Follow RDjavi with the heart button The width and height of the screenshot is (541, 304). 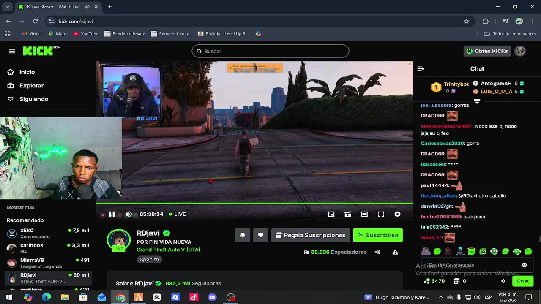260,235
